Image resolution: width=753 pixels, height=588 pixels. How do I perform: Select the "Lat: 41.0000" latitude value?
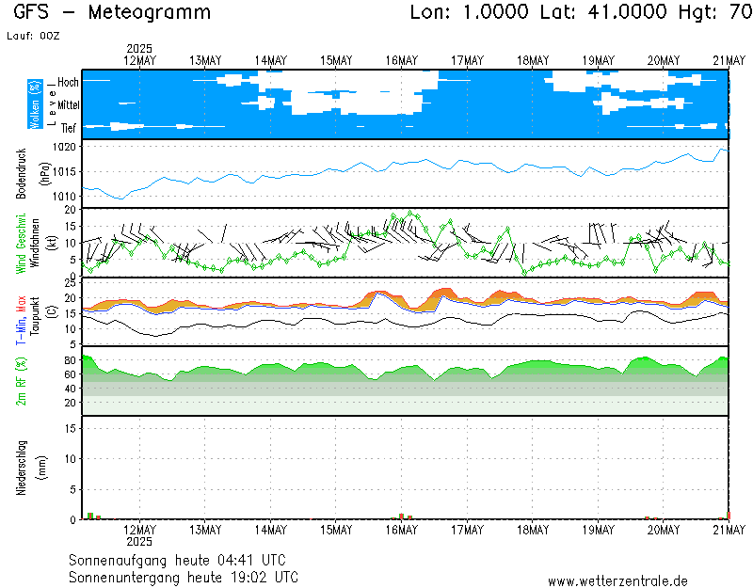click(603, 12)
